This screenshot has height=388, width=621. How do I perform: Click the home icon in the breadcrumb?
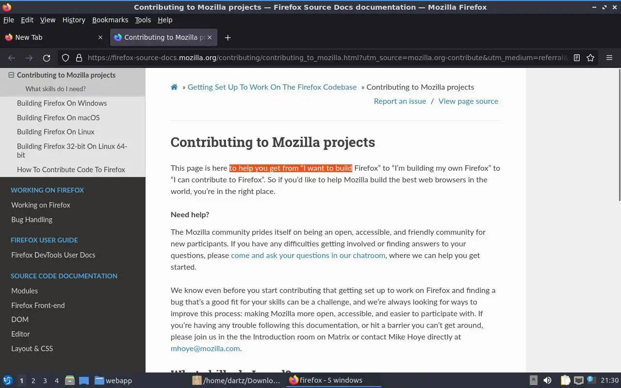click(174, 87)
